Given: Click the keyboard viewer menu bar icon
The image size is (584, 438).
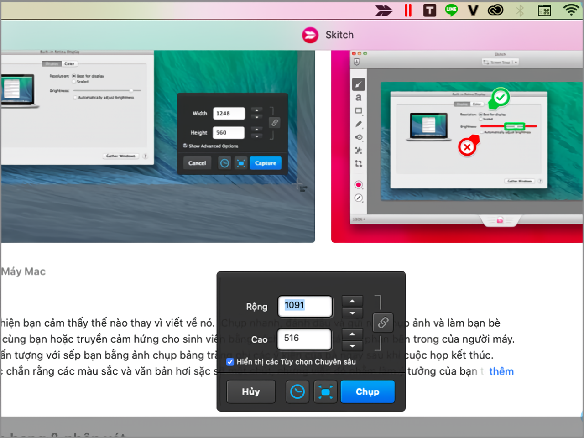Looking at the screenshot, I should (x=544, y=10).
